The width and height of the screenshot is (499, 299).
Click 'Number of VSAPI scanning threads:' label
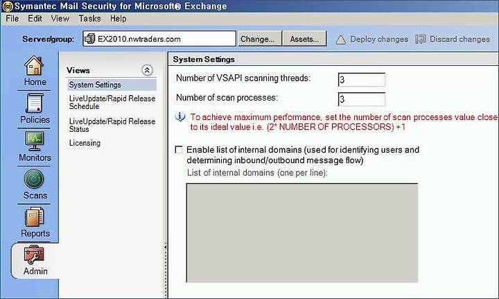coord(243,78)
